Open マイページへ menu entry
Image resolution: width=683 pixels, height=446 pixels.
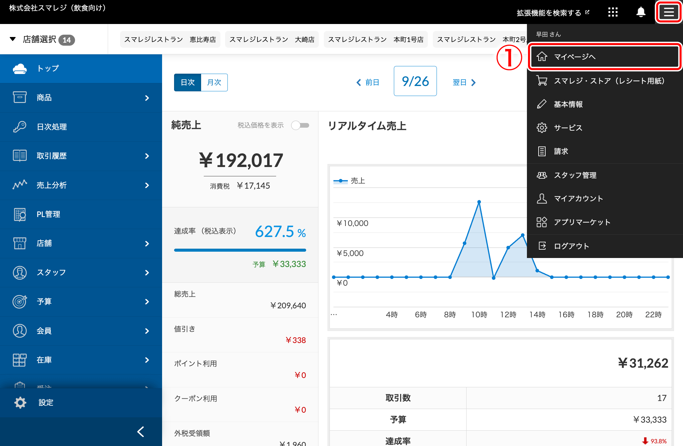click(x=604, y=57)
